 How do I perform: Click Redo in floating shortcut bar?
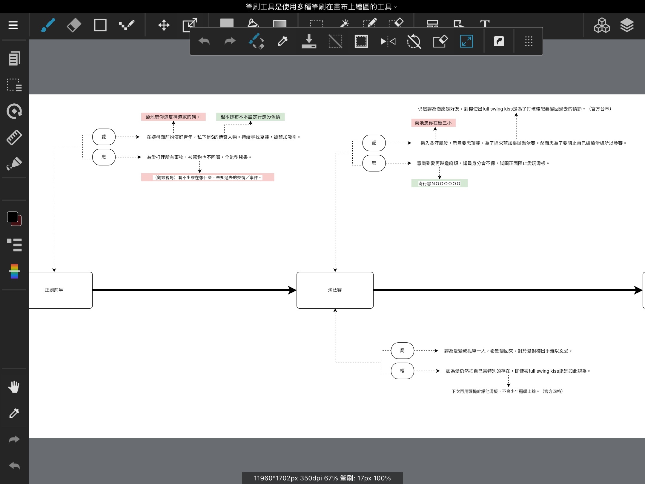pos(230,41)
